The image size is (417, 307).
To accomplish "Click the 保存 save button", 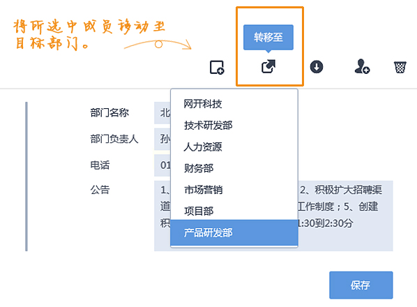I will point(361,285).
